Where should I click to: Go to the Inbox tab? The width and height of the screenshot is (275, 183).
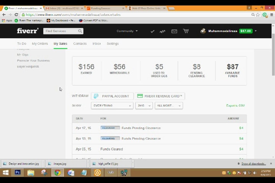click(97, 44)
